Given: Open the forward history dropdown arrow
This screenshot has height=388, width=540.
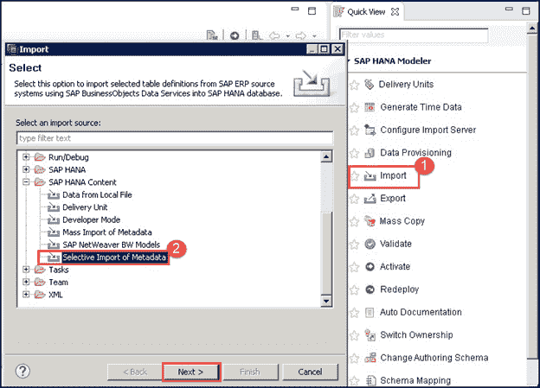Looking at the screenshot, I should (314, 35).
